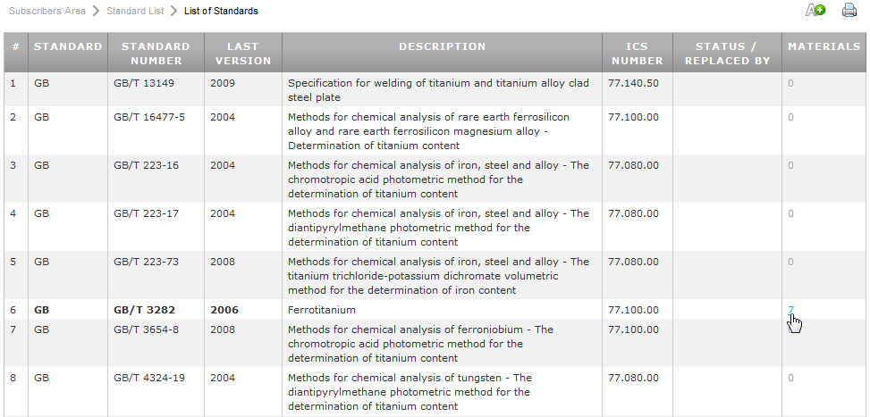870x417 pixels.
Task: Click the Standard Number column header
Action: pyautogui.click(x=156, y=54)
